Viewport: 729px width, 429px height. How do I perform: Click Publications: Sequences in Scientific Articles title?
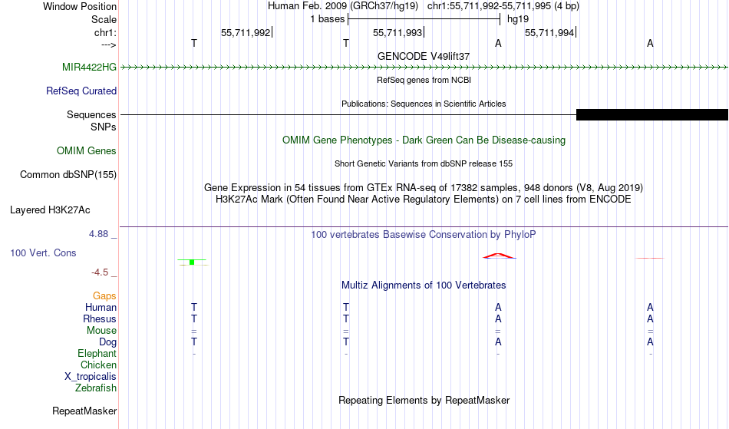pos(424,104)
